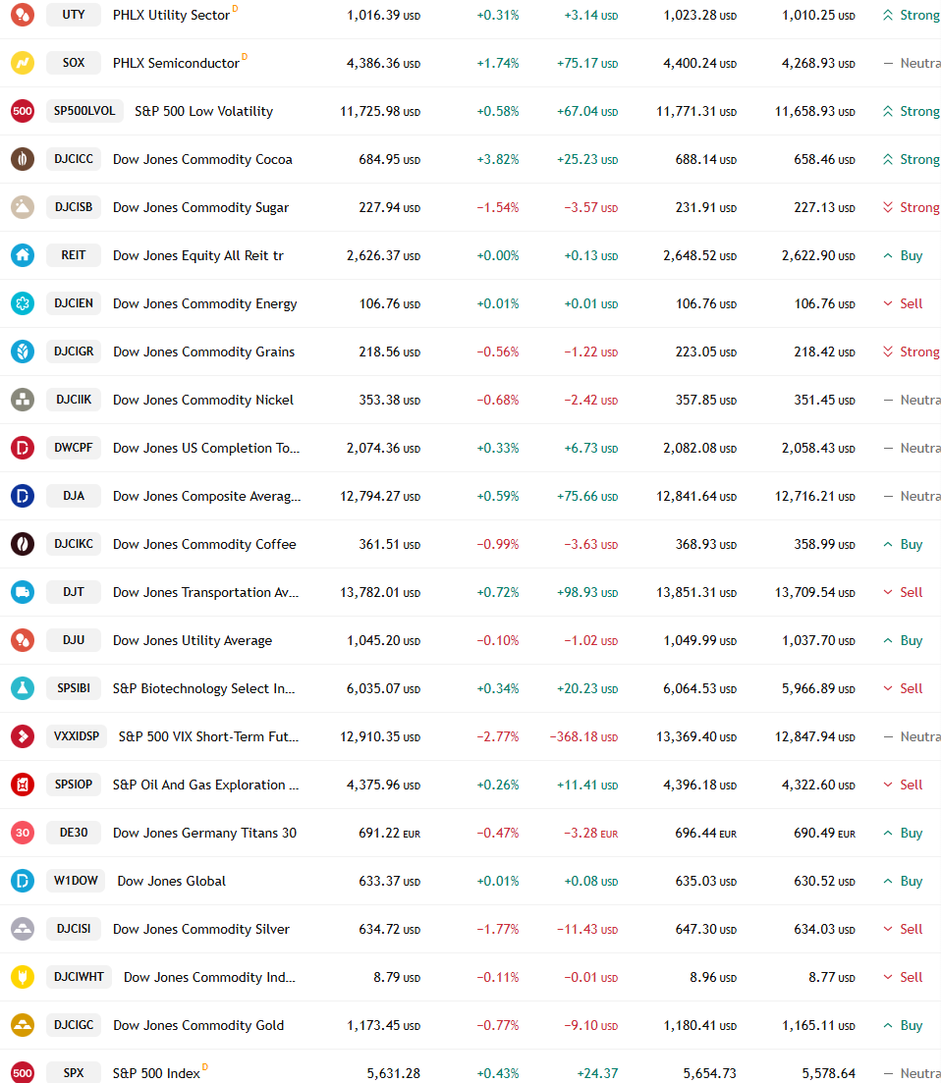Select the DWCPF ticker badge
This screenshot has height=1083, width=941.
coord(74,448)
